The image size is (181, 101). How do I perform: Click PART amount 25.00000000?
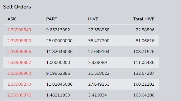tap(59, 41)
